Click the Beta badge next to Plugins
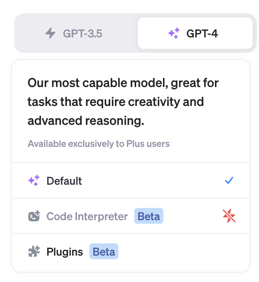This screenshot has height=282, width=259. pyautogui.click(x=104, y=252)
